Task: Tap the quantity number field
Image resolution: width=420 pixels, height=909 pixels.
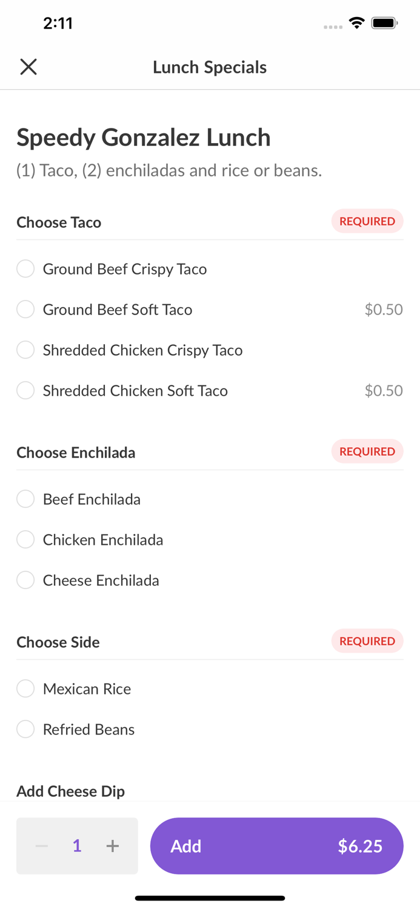Action: (x=77, y=846)
